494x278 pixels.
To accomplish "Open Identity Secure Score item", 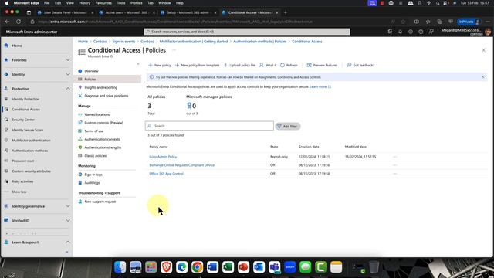I will [x=28, y=130].
